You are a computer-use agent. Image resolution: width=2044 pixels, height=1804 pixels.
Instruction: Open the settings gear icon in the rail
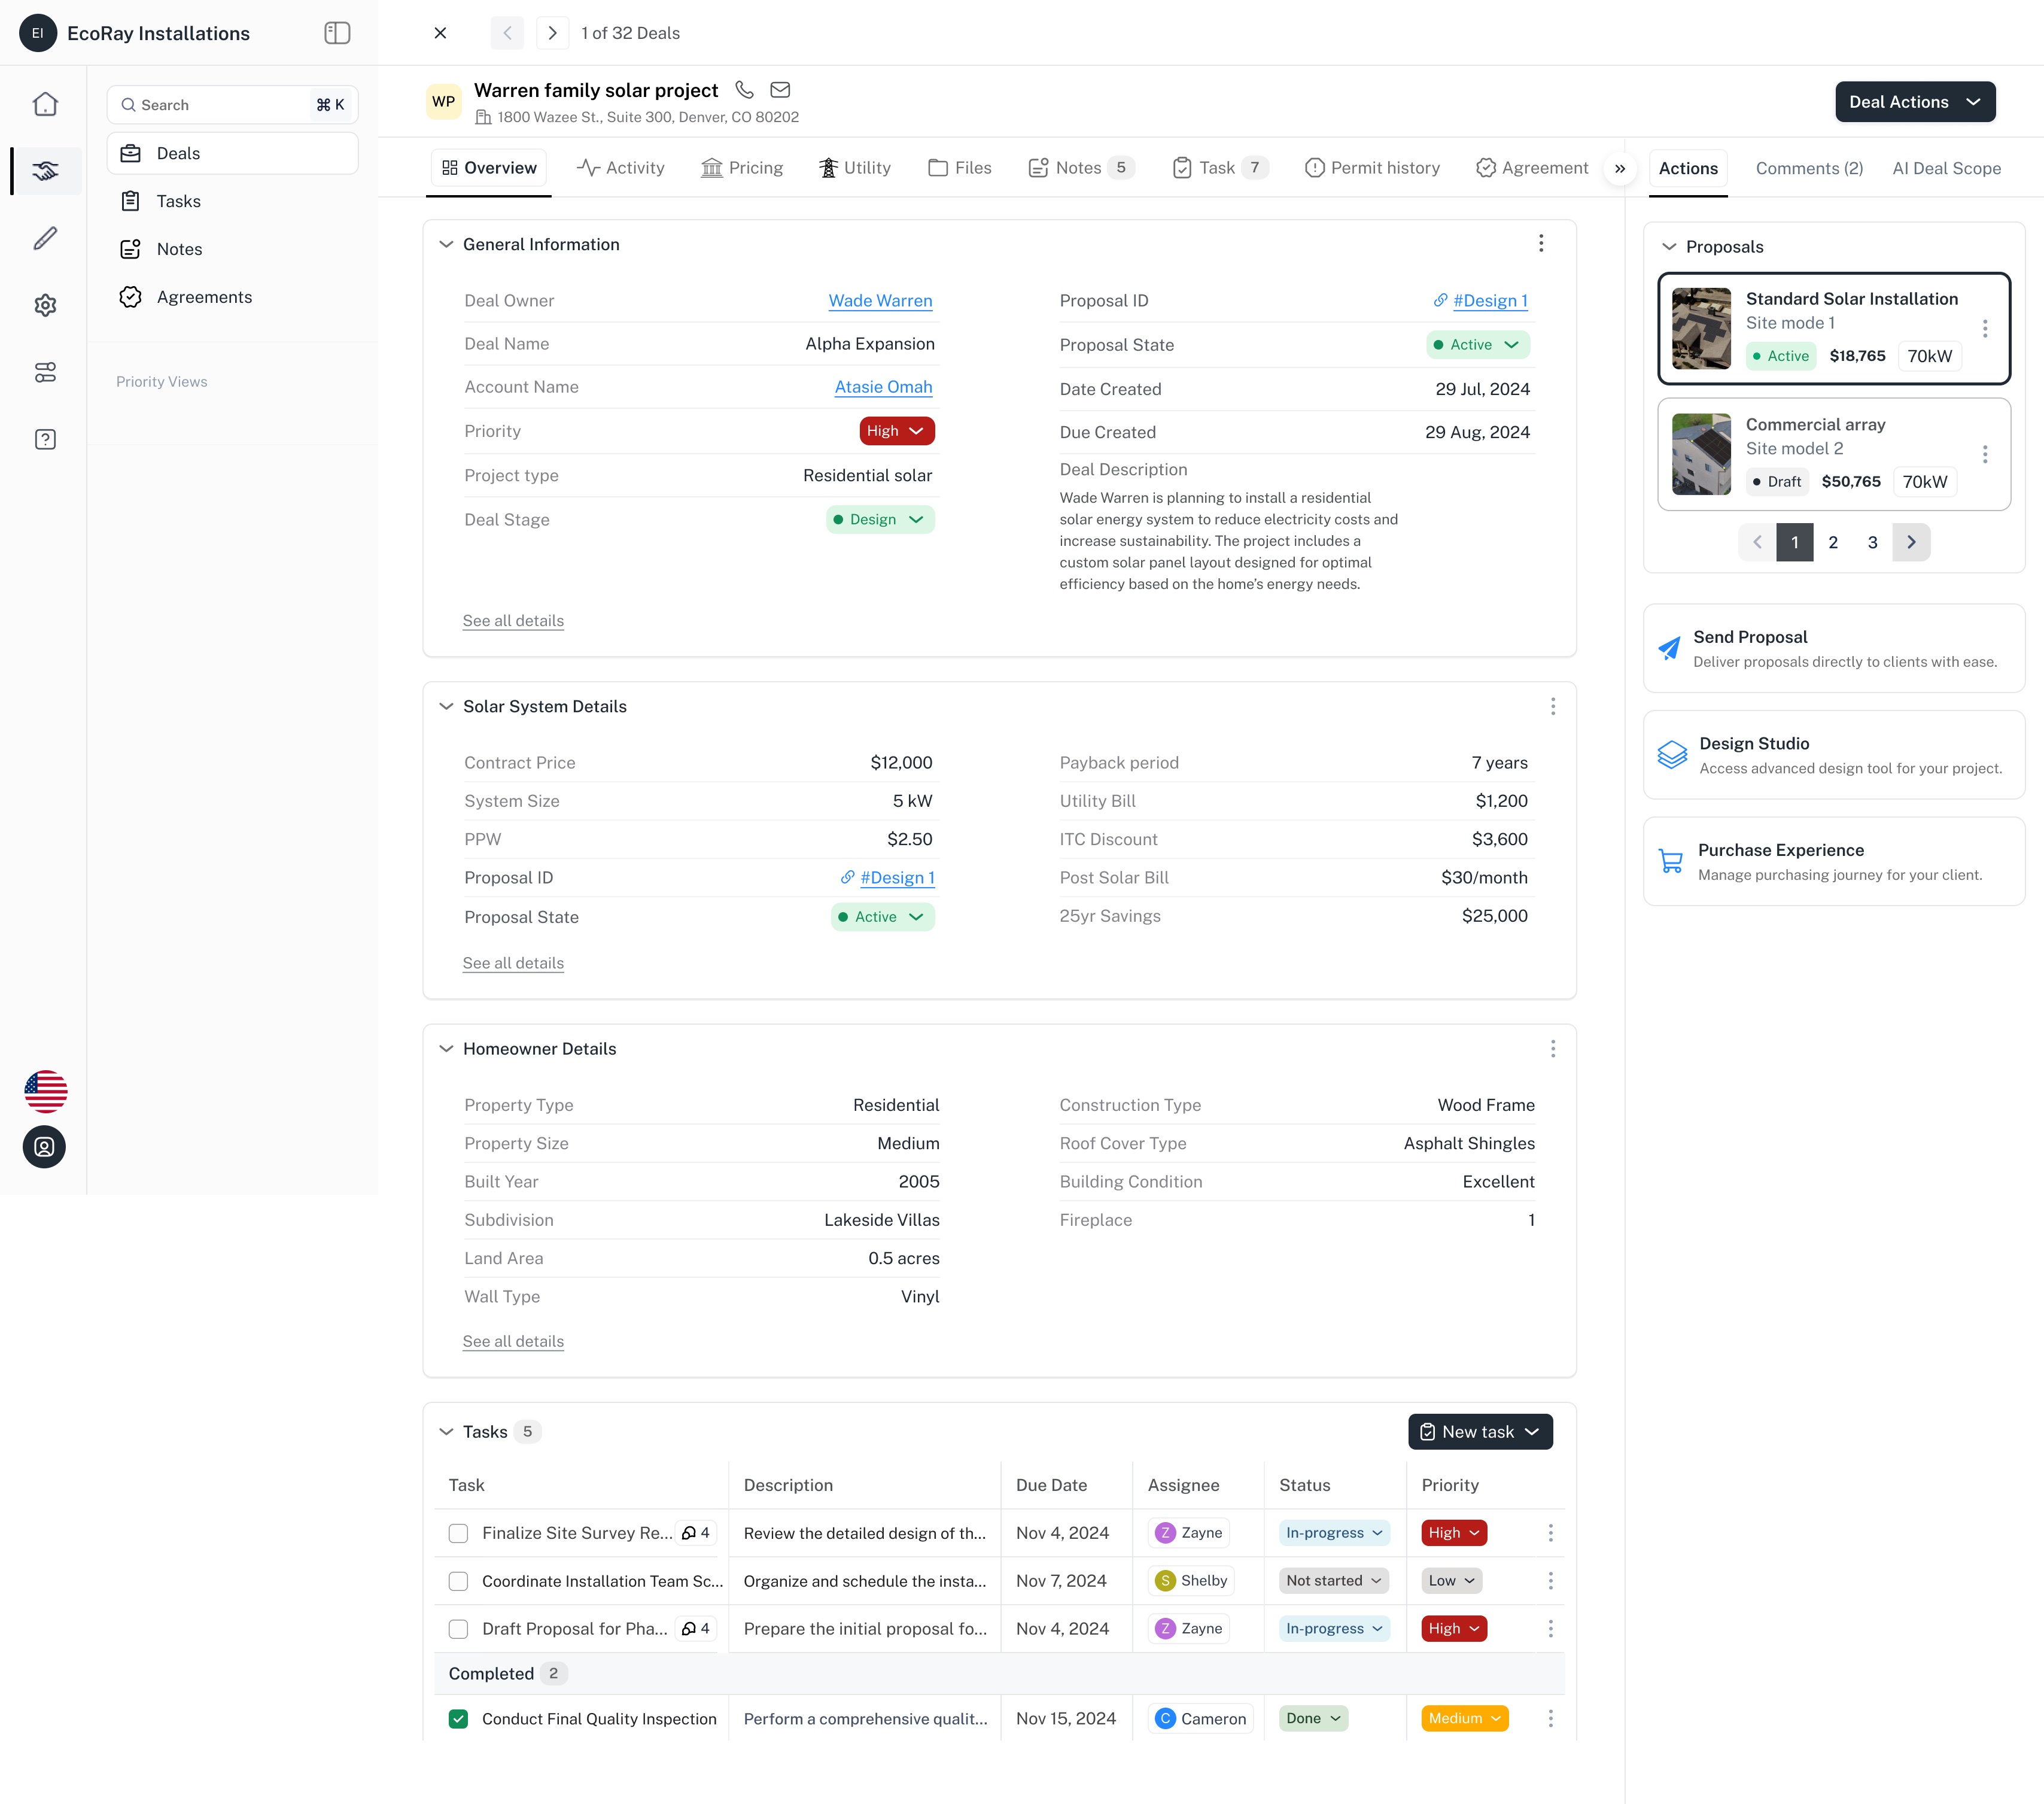45,305
